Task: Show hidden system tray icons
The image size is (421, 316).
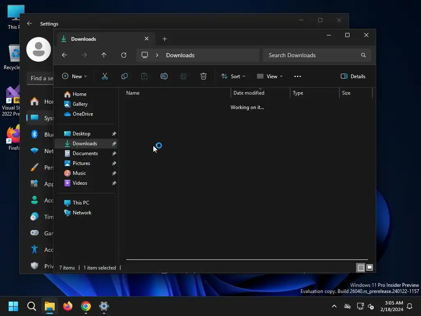Action: [x=334, y=306]
